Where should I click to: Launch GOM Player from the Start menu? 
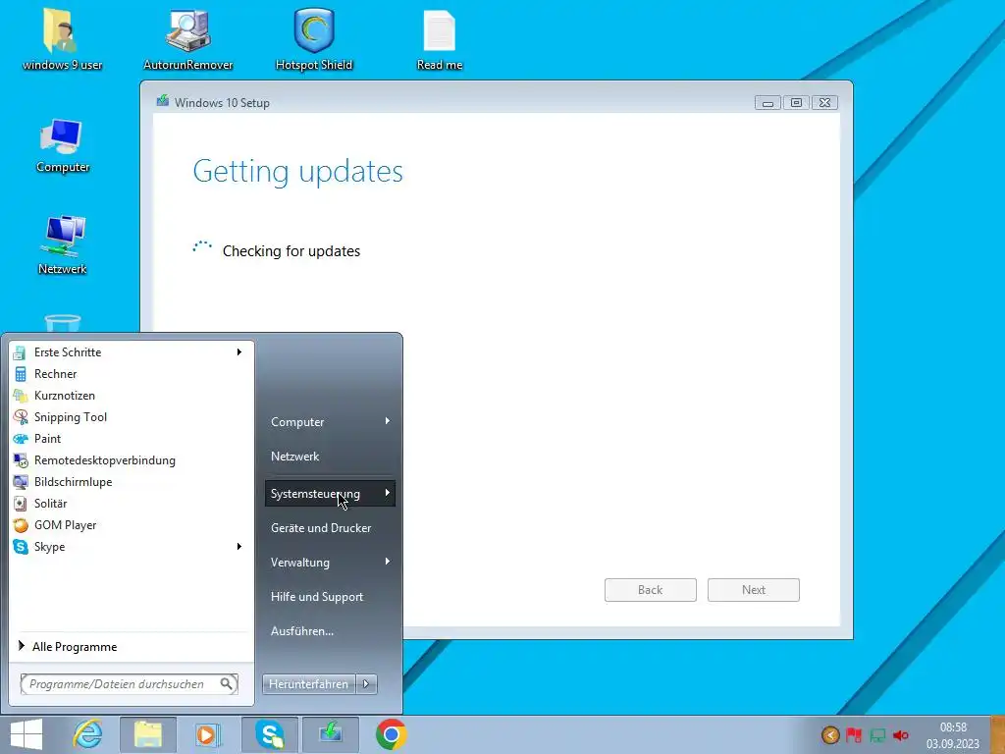click(129, 525)
